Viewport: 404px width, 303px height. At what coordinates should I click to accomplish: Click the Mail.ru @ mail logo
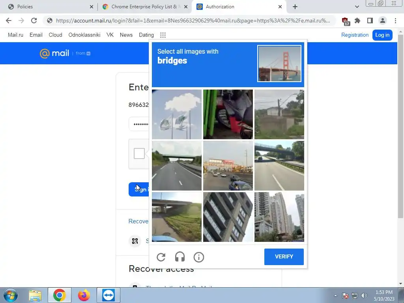pyautogui.click(x=54, y=53)
